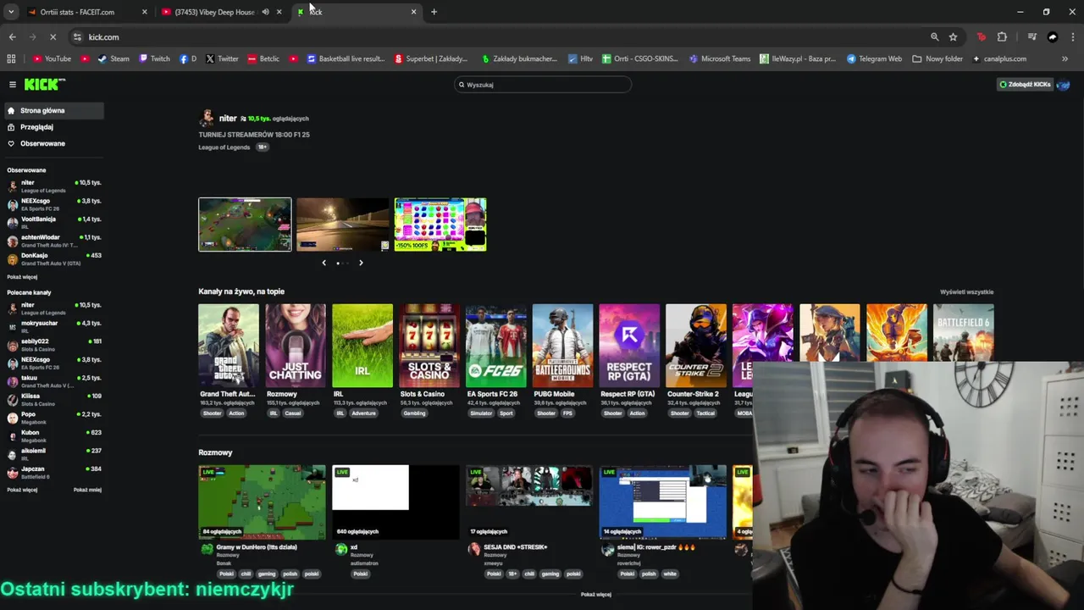Viewport: 1084px width, 610px height.
Task: Click the green KICK logo
Action: (x=44, y=84)
